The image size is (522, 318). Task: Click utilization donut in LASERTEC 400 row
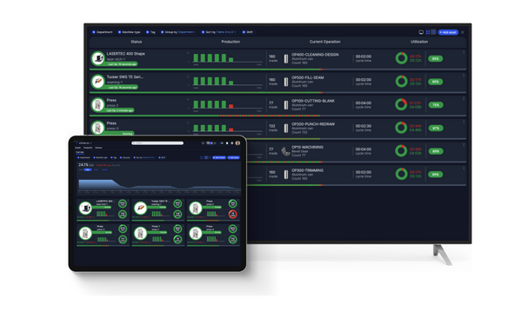click(x=401, y=58)
